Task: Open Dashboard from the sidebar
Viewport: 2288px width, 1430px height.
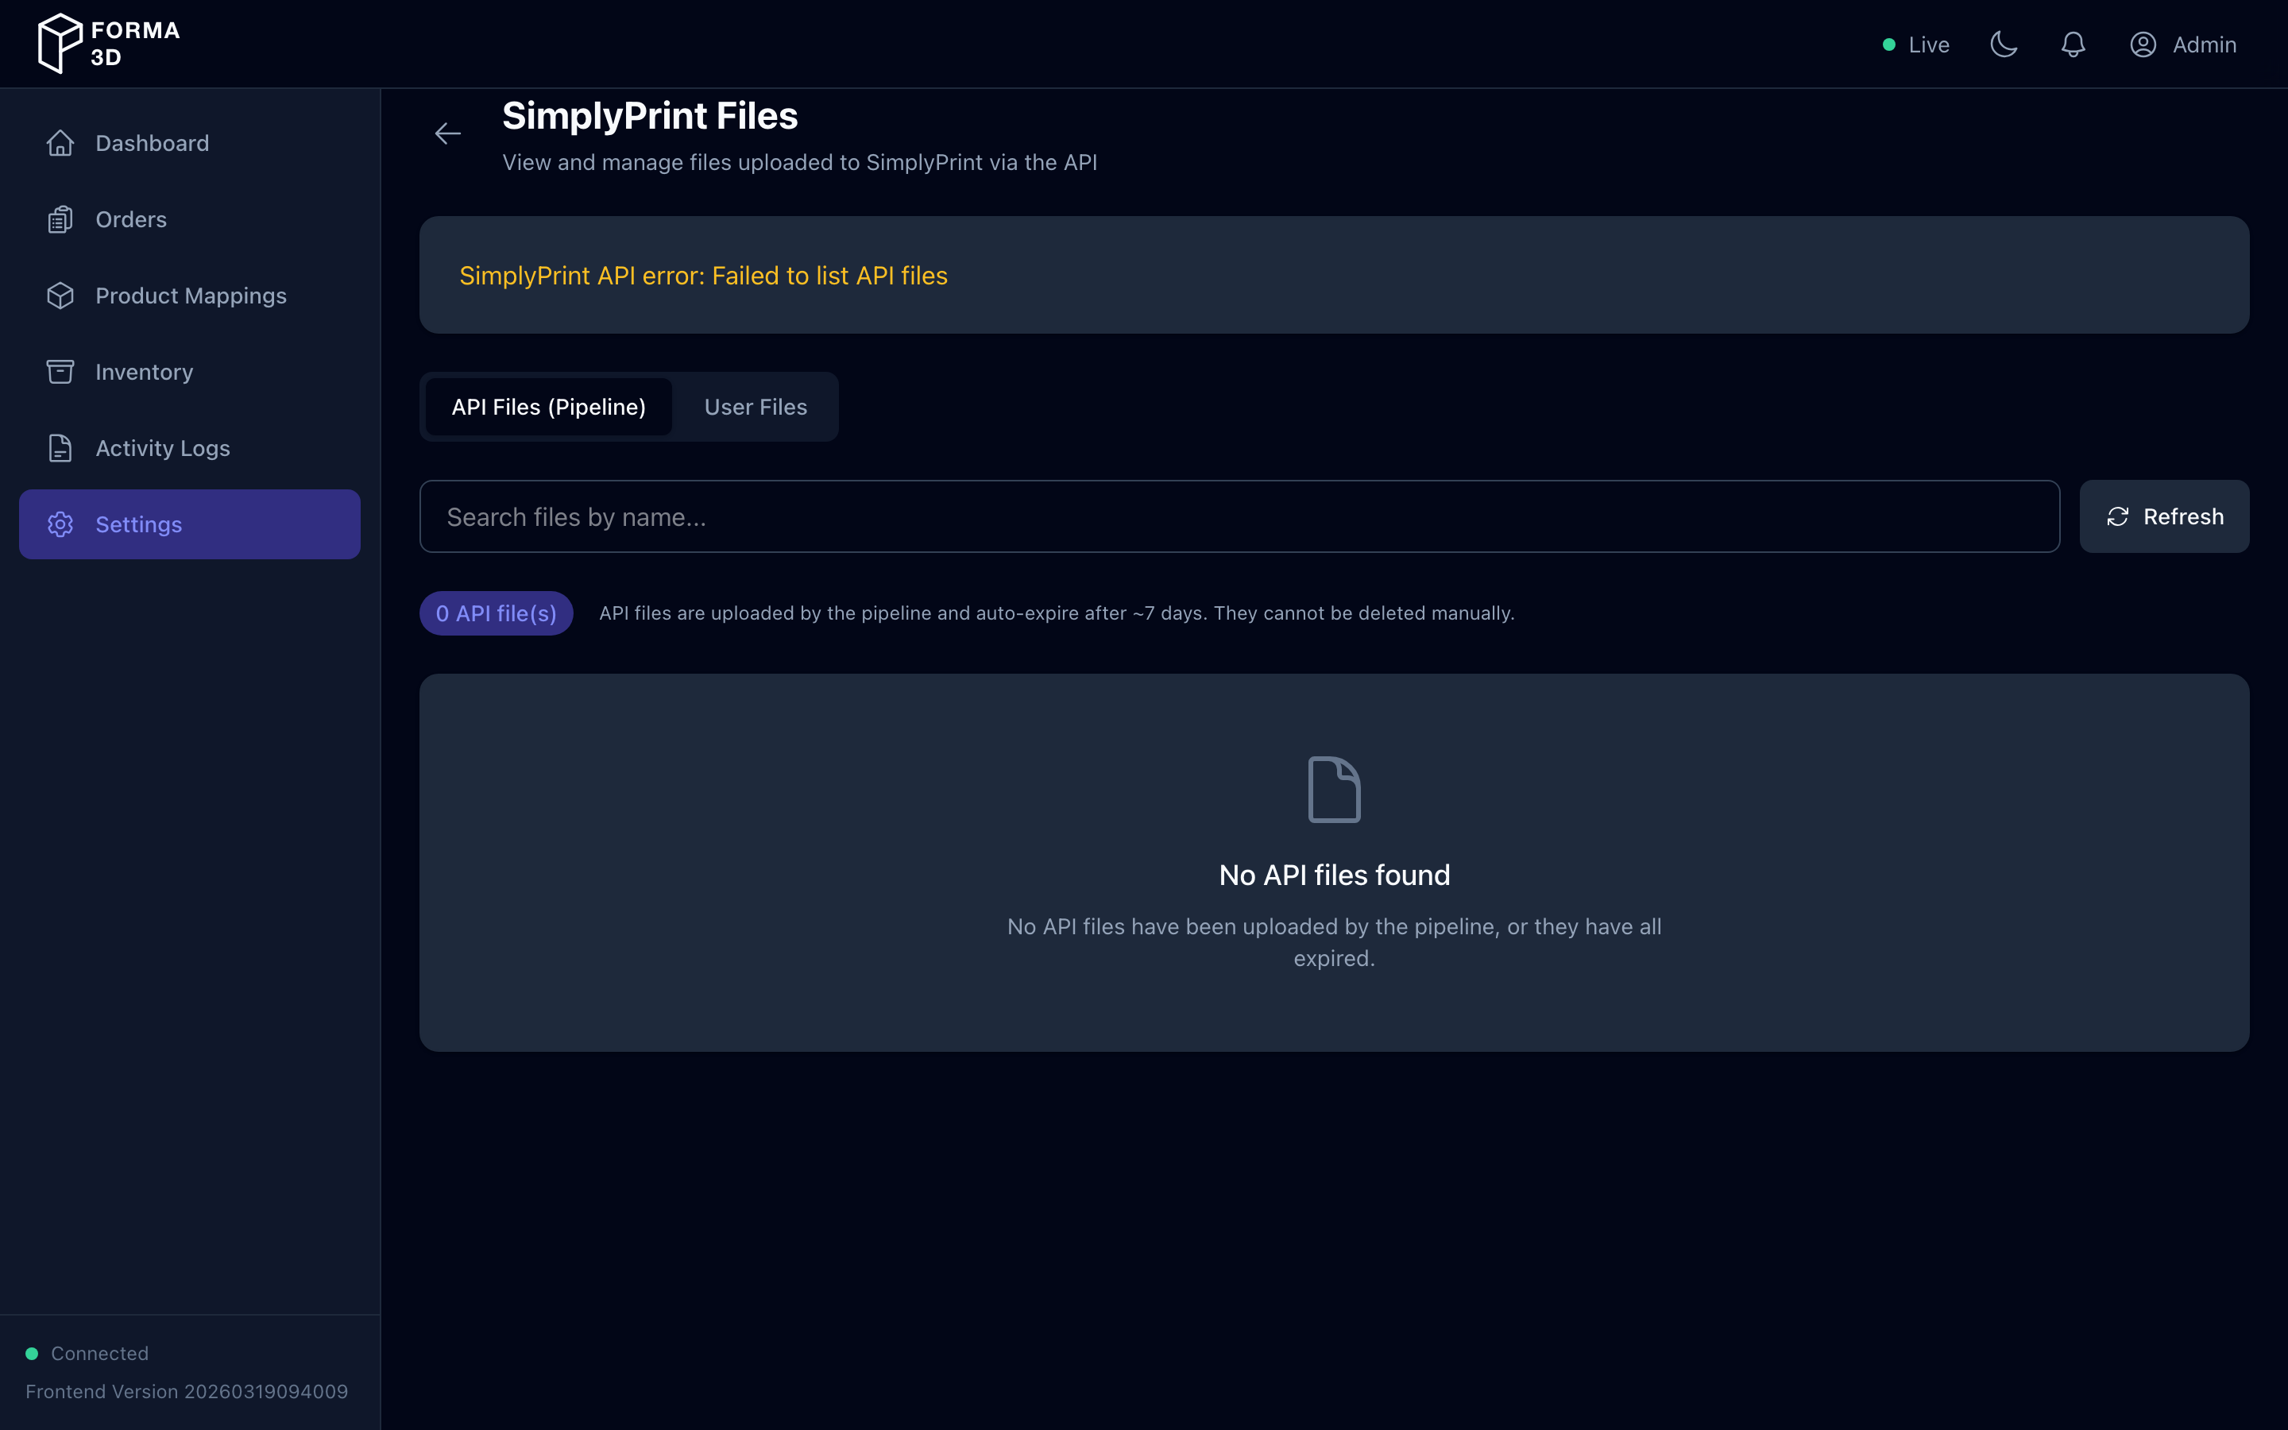Action: click(x=151, y=143)
